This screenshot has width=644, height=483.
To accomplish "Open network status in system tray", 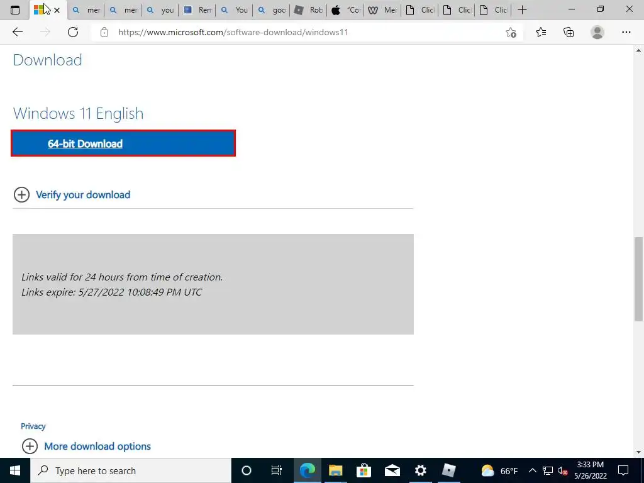I will point(548,470).
